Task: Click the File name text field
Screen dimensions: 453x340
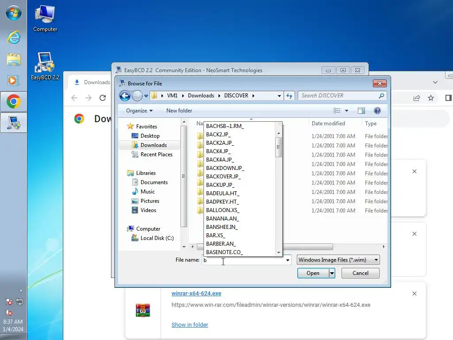Action: point(243,260)
